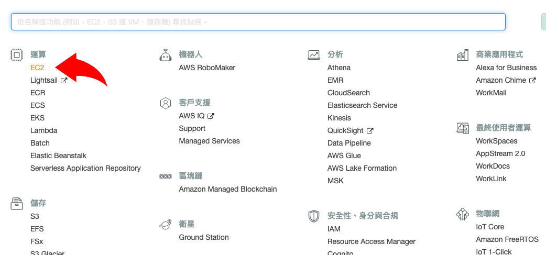This screenshot has width=546, height=255.
Task: Open WorkLink
Action: click(491, 179)
